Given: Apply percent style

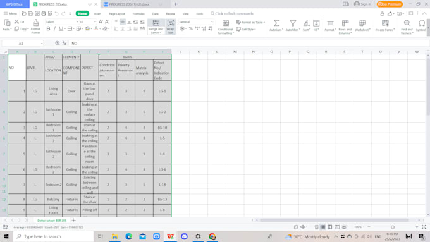Looking at the screenshot, I should coord(190,28).
